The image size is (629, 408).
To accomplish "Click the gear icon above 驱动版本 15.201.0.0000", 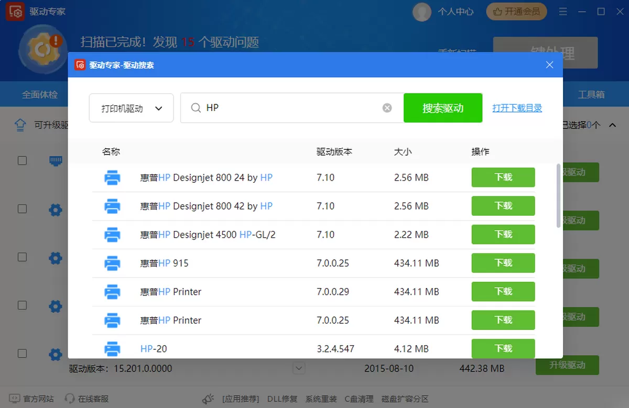I will (x=56, y=355).
